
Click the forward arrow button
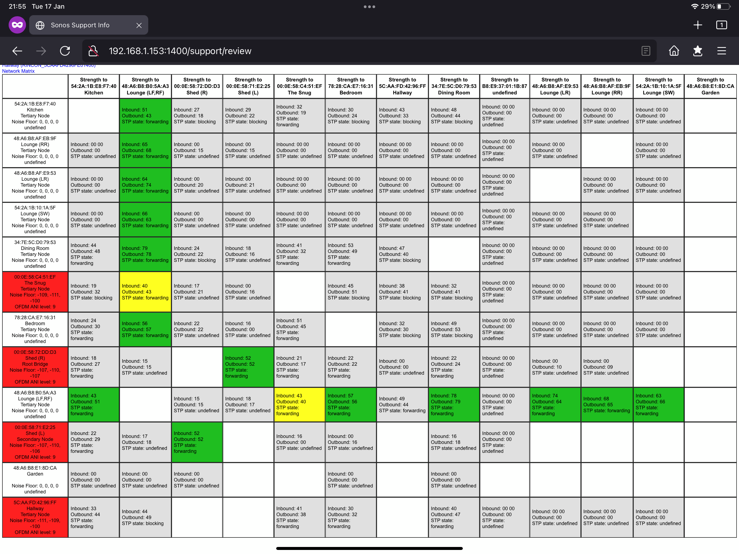tap(41, 51)
